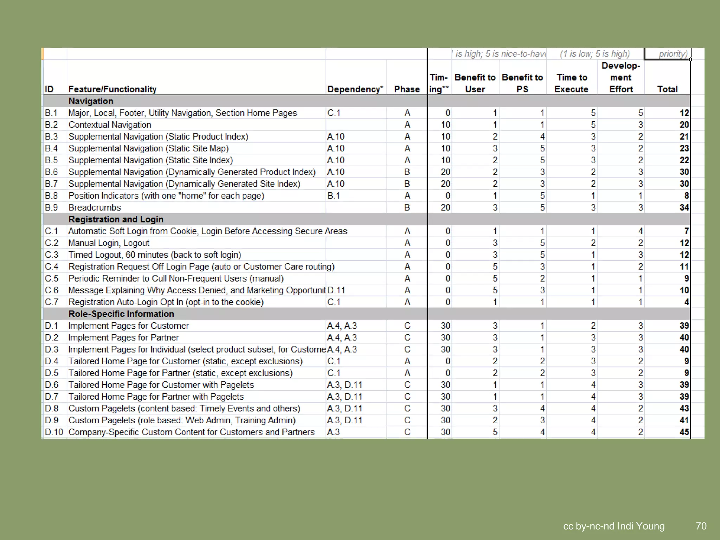Screen dimensions: 720x540
Task: Click the Navigation section header row
Action: coord(91,101)
